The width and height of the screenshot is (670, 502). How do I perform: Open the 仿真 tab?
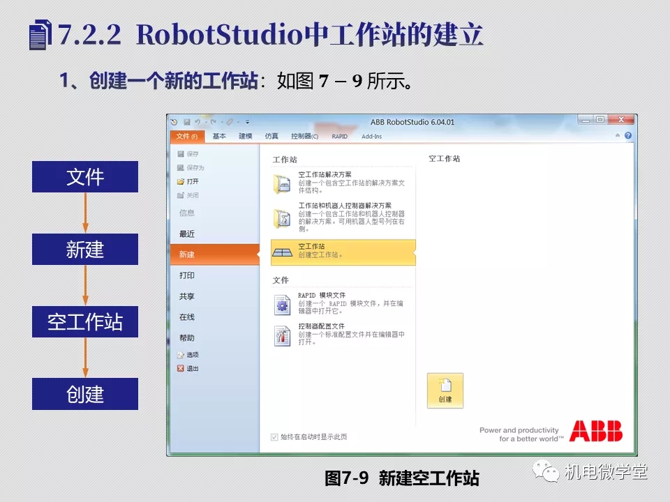pos(271,136)
